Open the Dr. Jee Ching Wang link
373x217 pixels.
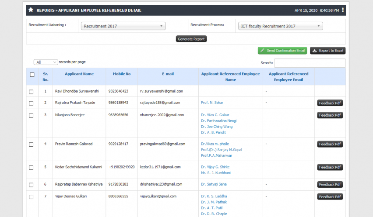217,127
